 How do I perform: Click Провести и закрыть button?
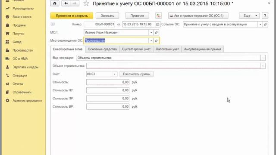tap(72, 15)
